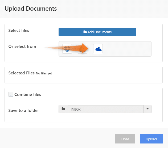Click the folder icon beside INBOX
This screenshot has width=168, height=148.
click(63, 109)
